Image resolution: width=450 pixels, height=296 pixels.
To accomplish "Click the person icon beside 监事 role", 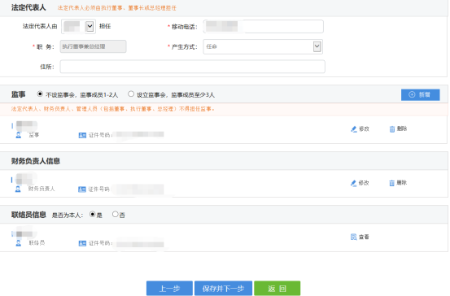I will point(19,135).
